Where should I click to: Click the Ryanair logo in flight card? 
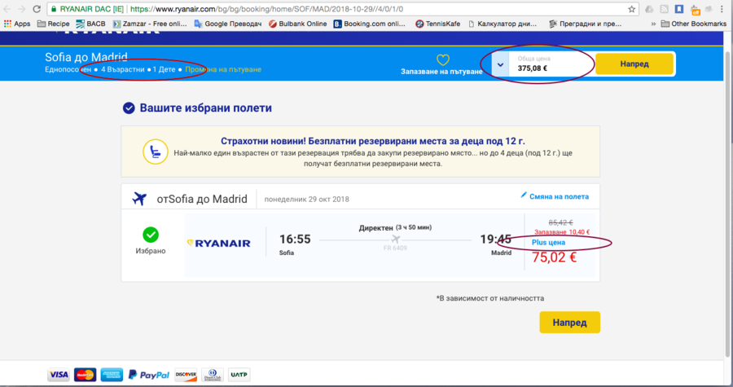(218, 243)
